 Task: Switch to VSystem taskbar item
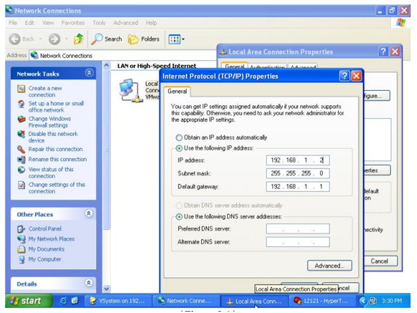(118, 301)
